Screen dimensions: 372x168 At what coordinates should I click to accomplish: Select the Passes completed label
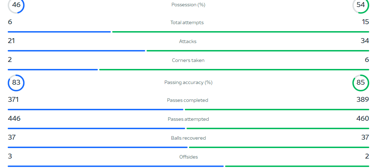(x=188, y=100)
